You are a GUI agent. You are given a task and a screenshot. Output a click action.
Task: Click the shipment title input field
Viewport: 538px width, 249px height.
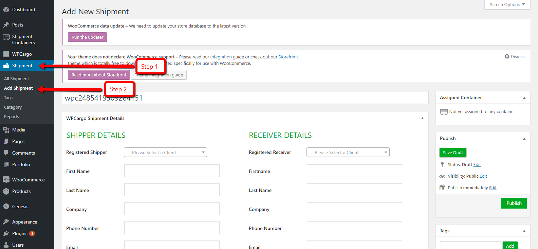pos(245,97)
